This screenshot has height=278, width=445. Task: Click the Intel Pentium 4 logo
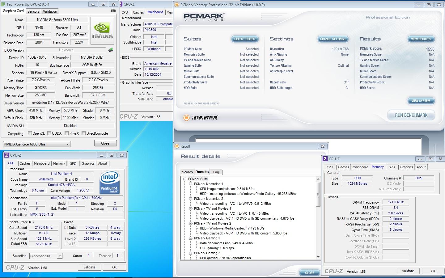110,183
